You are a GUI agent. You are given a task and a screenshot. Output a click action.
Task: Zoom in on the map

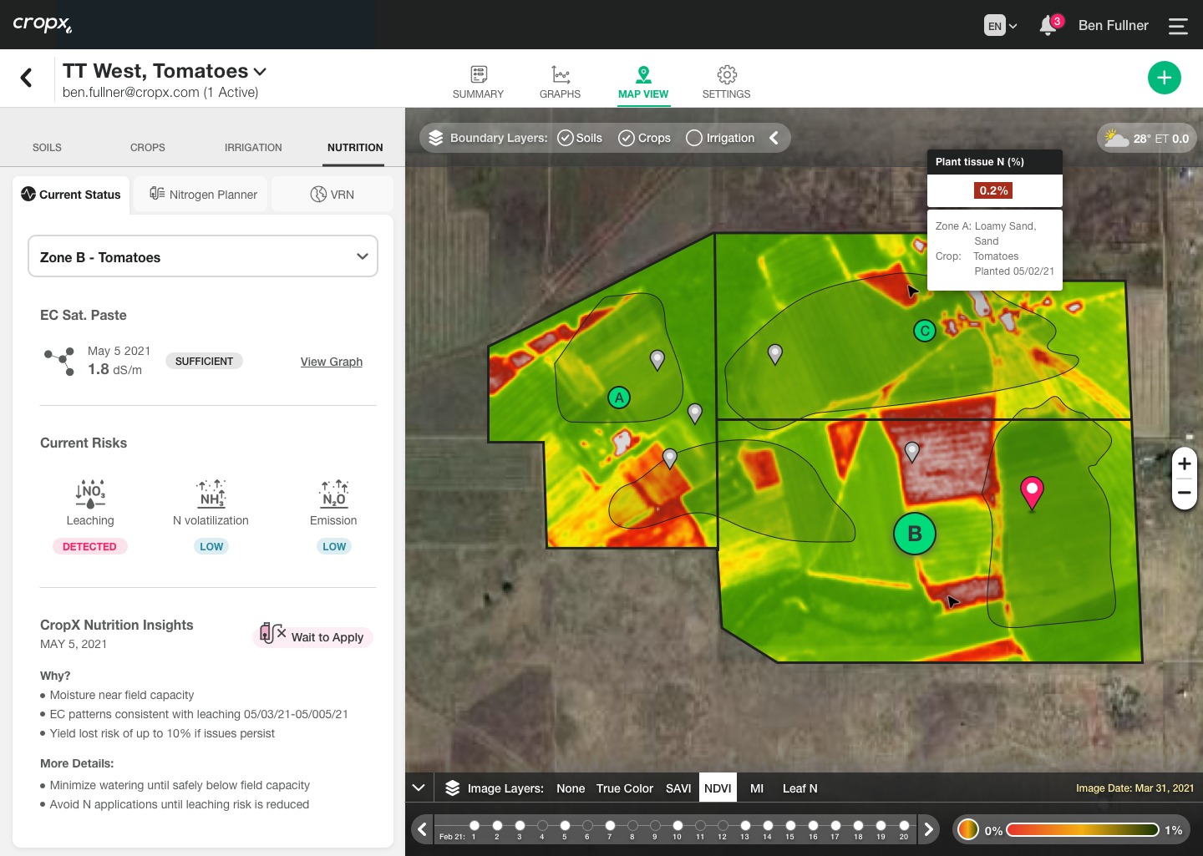point(1184,463)
